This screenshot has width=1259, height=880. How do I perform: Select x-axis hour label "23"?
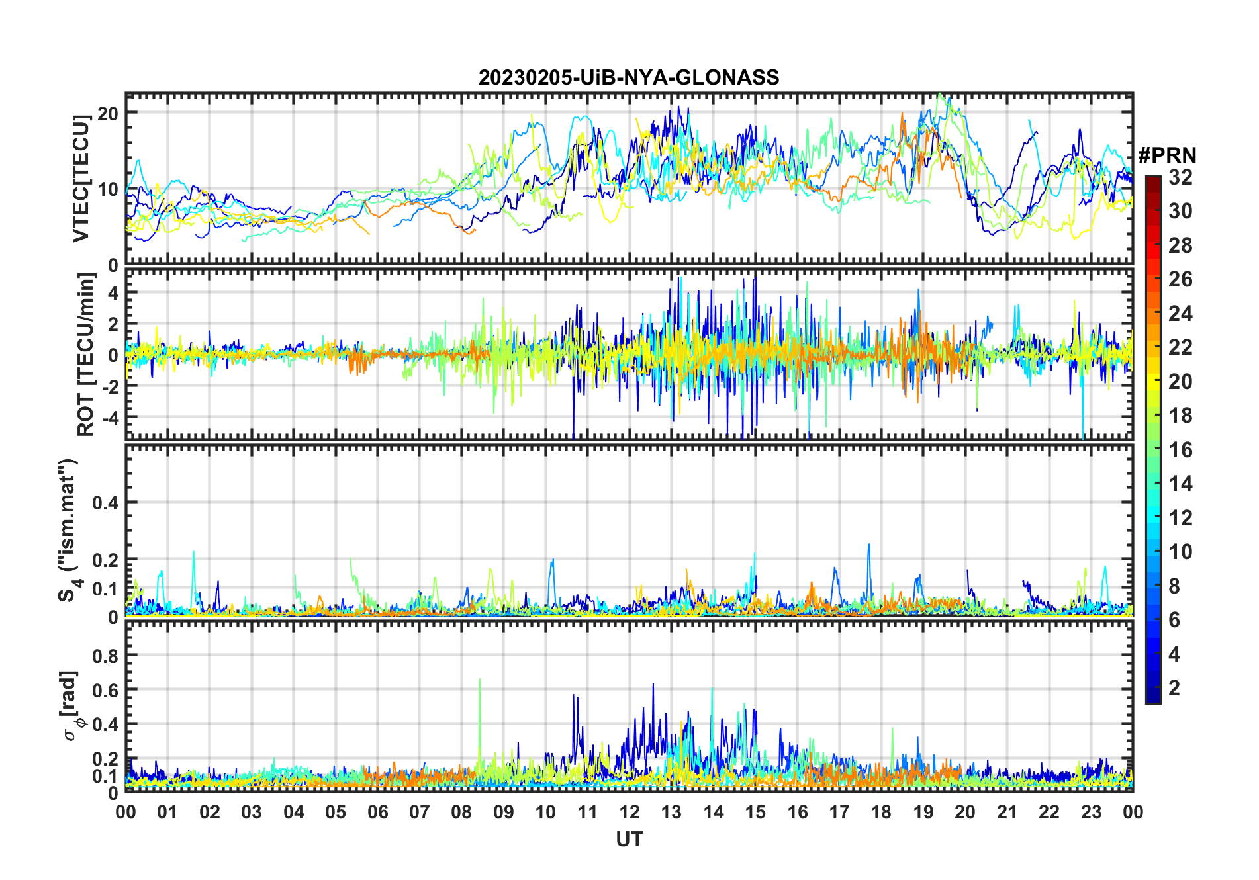point(1092,812)
